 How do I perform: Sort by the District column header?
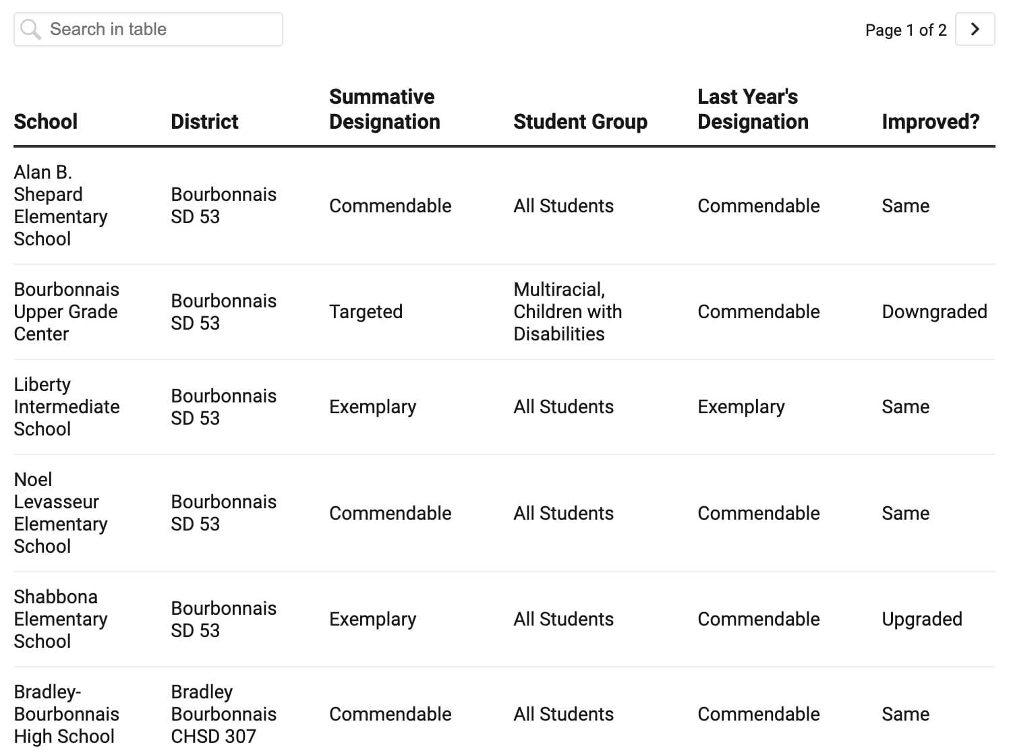(x=204, y=121)
